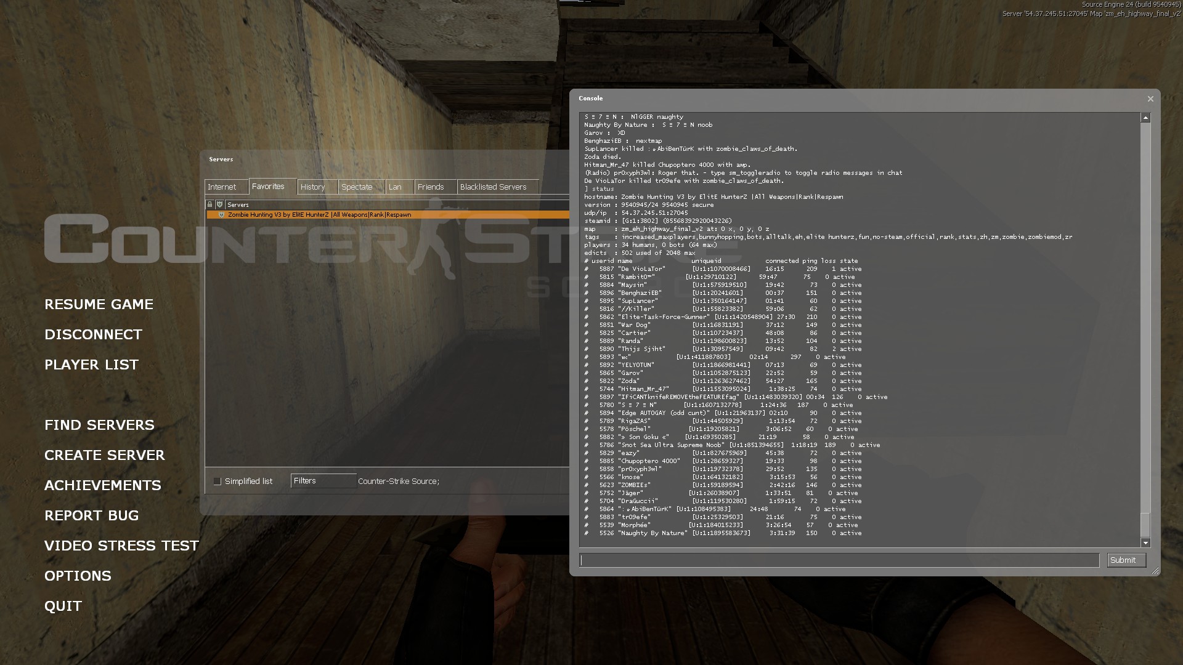Image resolution: width=1183 pixels, height=665 pixels.
Task: Click Disconnect in main menu
Action: tap(93, 334)
